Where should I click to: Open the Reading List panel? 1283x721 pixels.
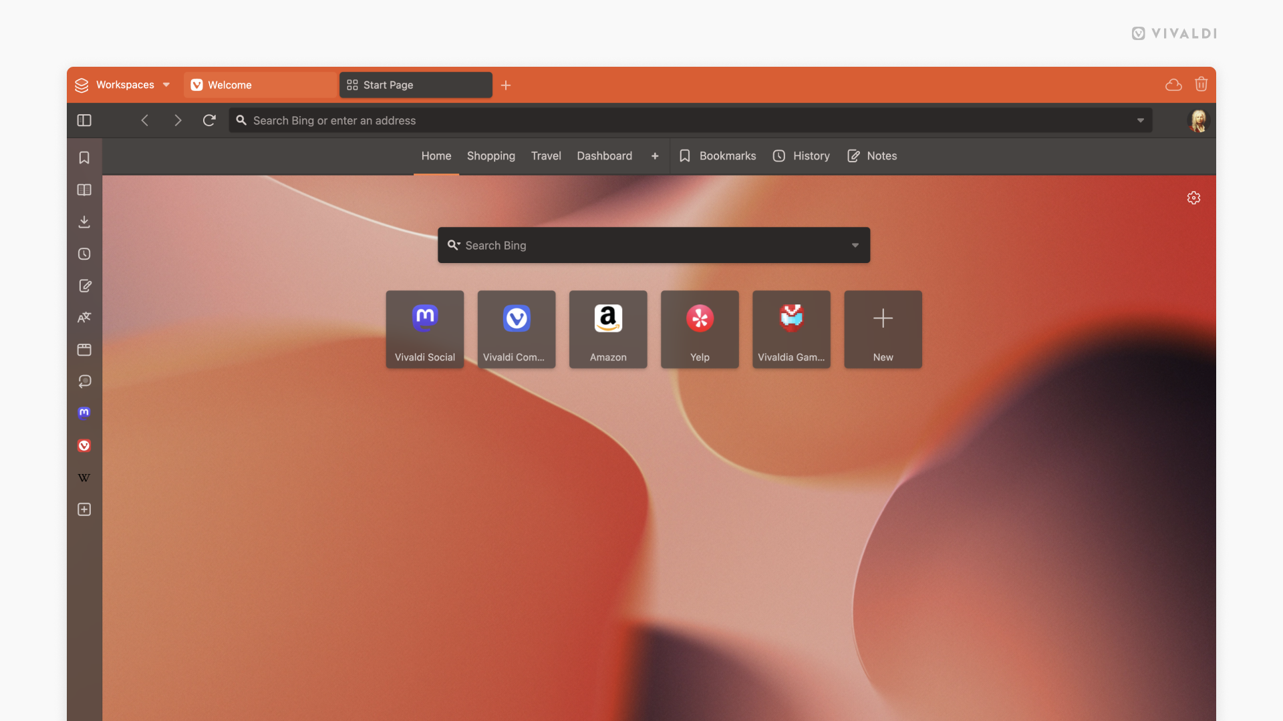pos(84,190)
